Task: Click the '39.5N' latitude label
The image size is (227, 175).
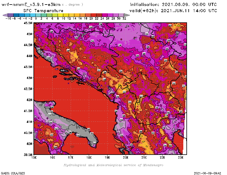Action: (x=28, y=155)
